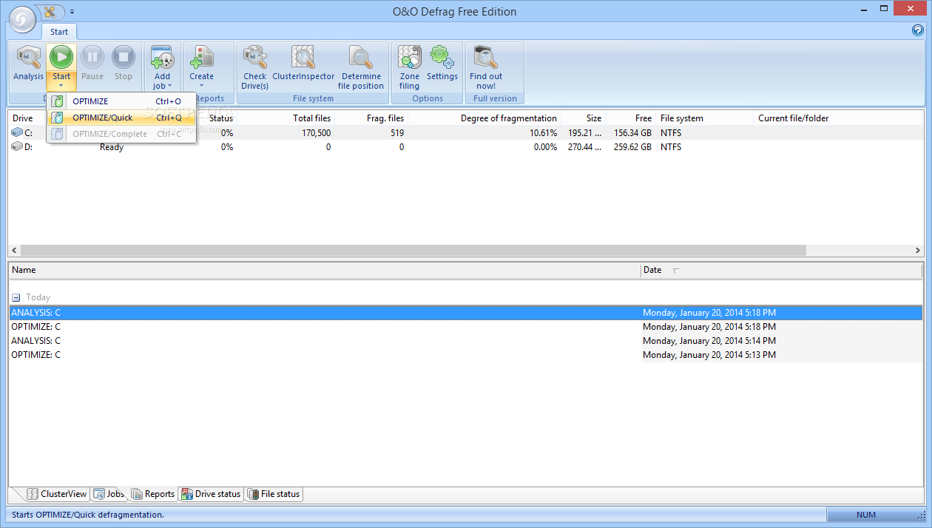Click the Date column sort arrow
Screen dimensions: 932x528
coord(675,271)
